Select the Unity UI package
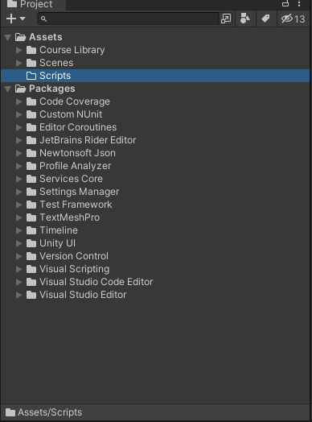 coord(58,243)
